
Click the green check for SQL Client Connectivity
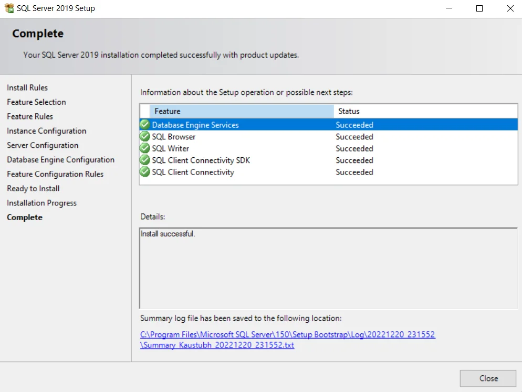pos(144,172)
